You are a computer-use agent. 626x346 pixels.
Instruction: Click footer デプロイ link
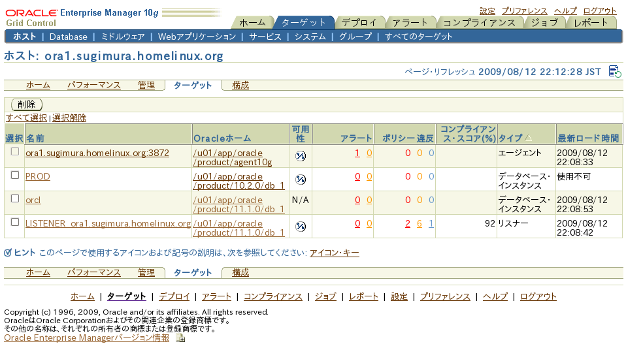coord(174,296)
